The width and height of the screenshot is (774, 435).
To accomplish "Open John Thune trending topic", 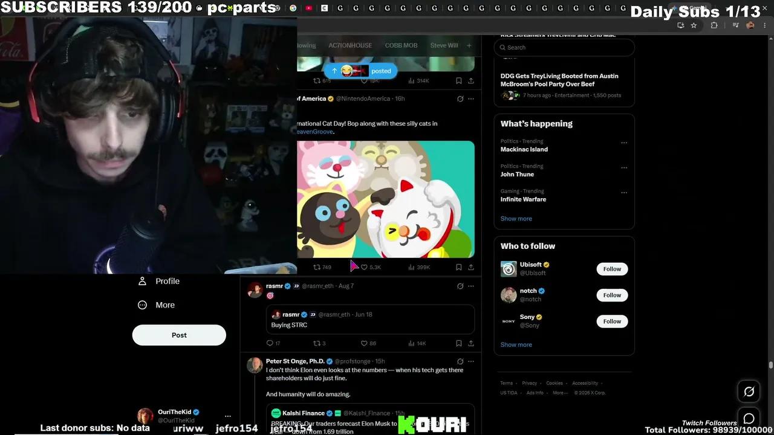I will pyautogui.click(x=517, y=174).
